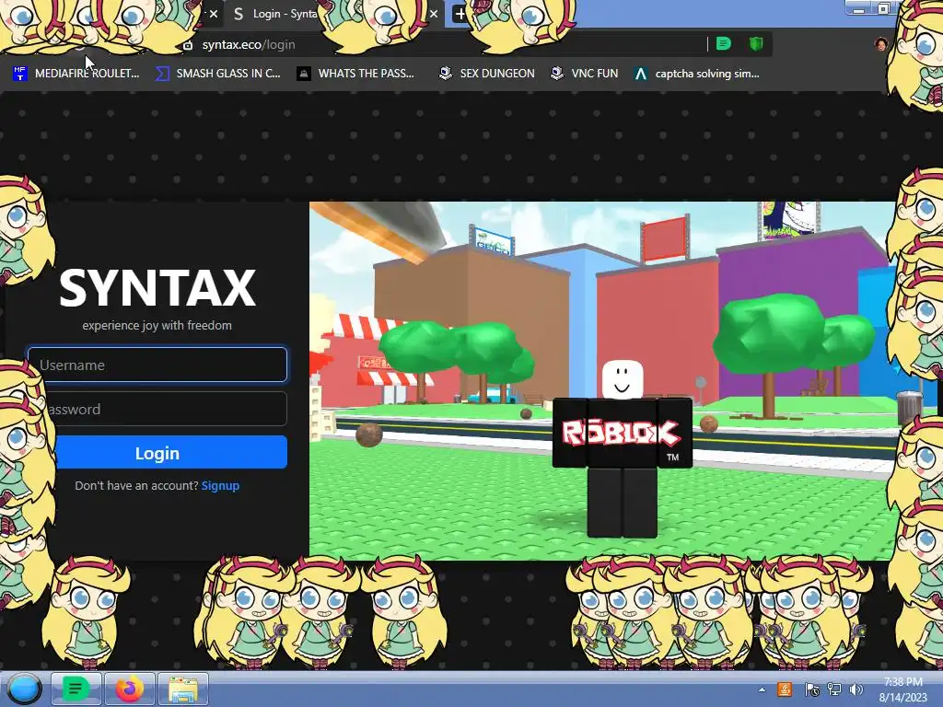
Task: Open the network tray icon
Action: click(834, 690)
